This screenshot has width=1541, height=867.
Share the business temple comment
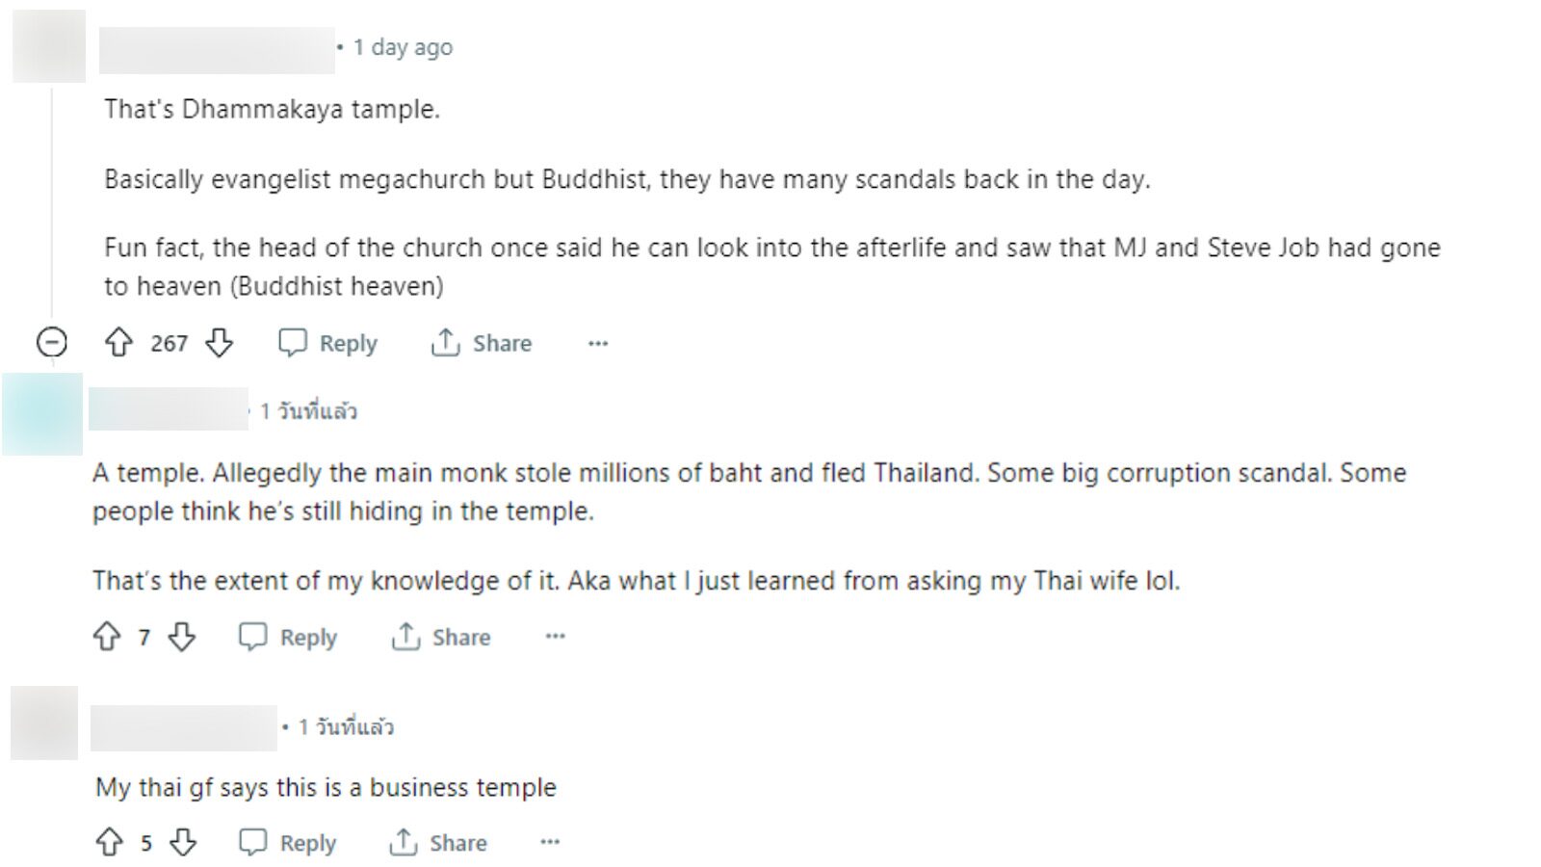438,843
